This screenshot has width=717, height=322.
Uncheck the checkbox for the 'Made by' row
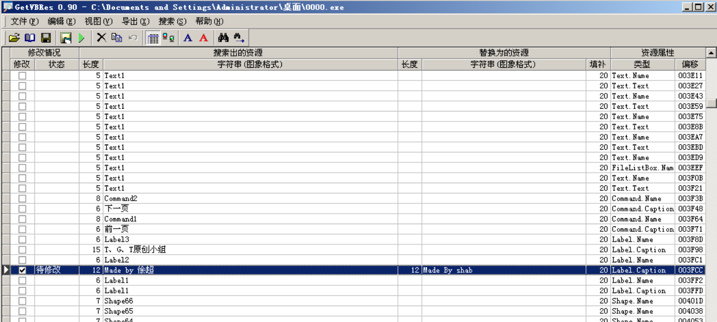click(x=22, y=270)
